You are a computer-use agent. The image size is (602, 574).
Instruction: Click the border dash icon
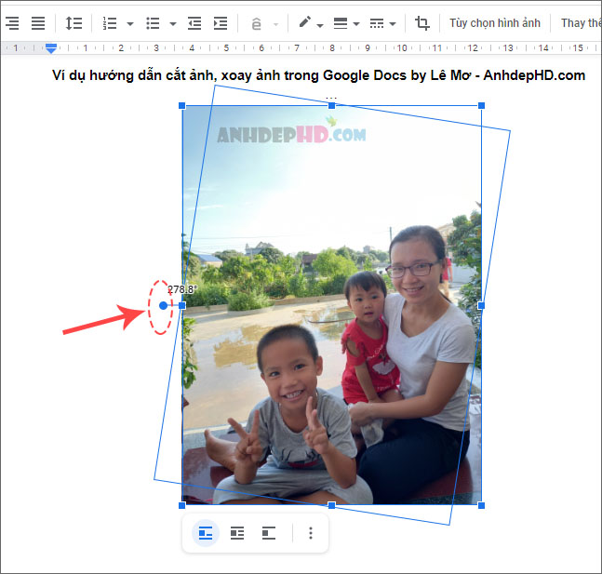(377, 23)
